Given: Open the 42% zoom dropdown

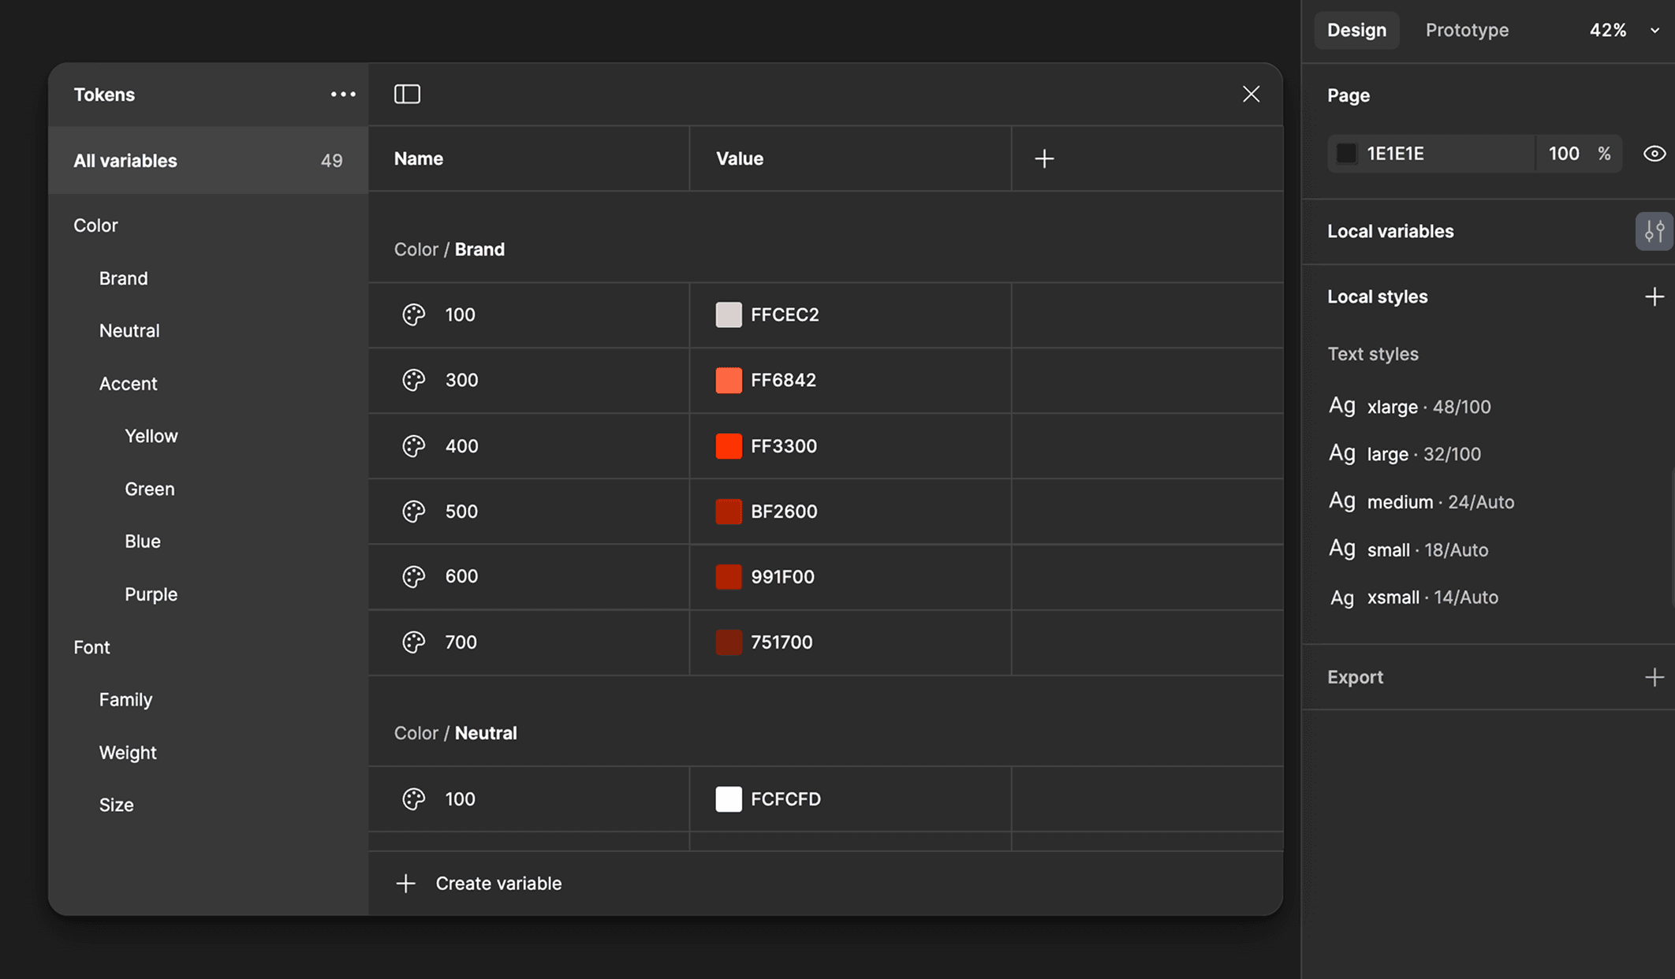Looking at the screenshot, I should (x=1654, y=30).
